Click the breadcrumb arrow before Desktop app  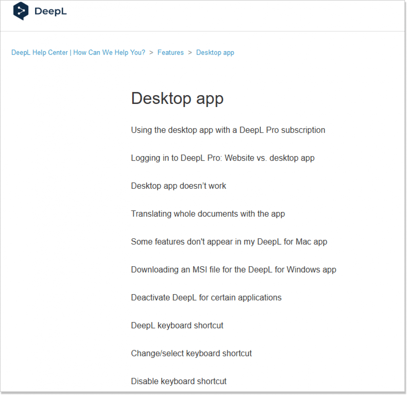pyautogui.click(x=190, y=53)
